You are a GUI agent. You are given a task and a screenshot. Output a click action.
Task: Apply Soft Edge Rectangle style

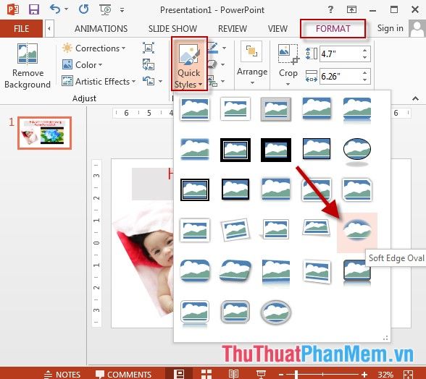[195, 150]
